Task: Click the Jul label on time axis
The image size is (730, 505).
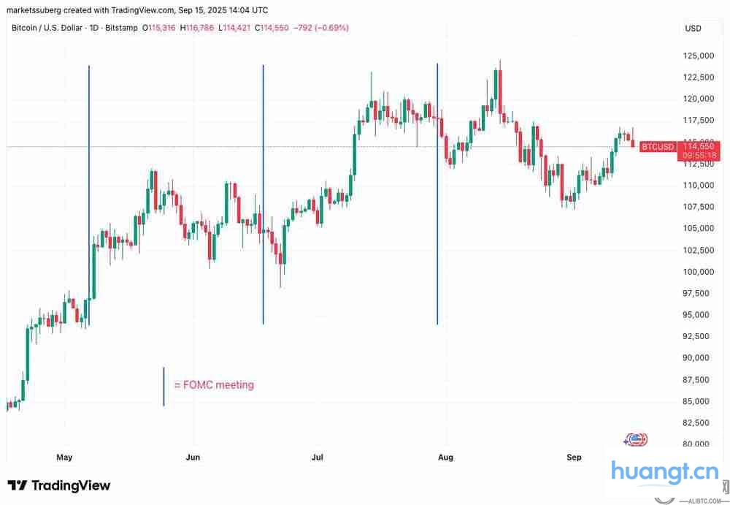Action: [x=318, y=457]
